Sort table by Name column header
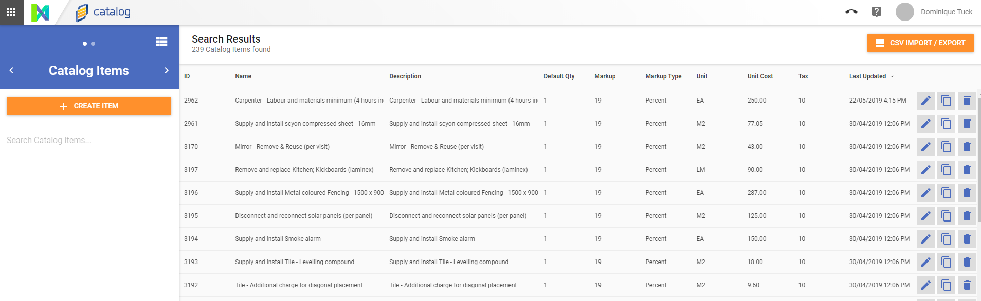Image resolution: width=981 pixels, height=301 pixels. (243, 76)
